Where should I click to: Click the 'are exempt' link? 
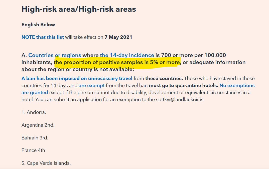92,86
